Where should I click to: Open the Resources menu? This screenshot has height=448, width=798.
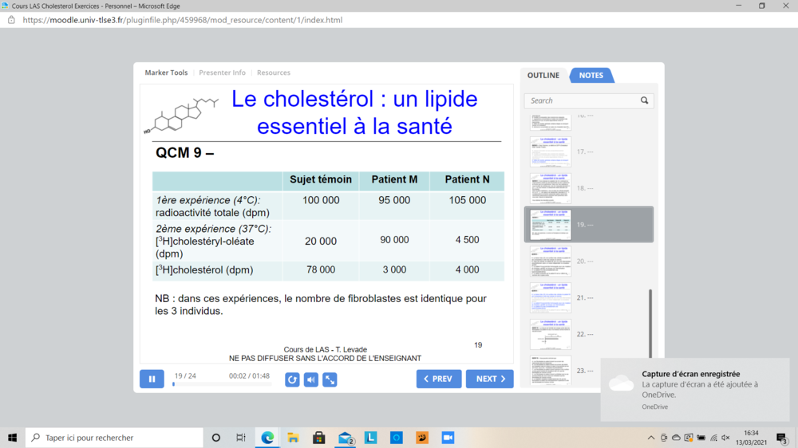pyautogui.click(x=274, y=73)
